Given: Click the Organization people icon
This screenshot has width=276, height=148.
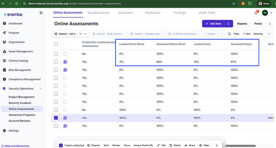Looking at the screenshot, I should point(4,42).
